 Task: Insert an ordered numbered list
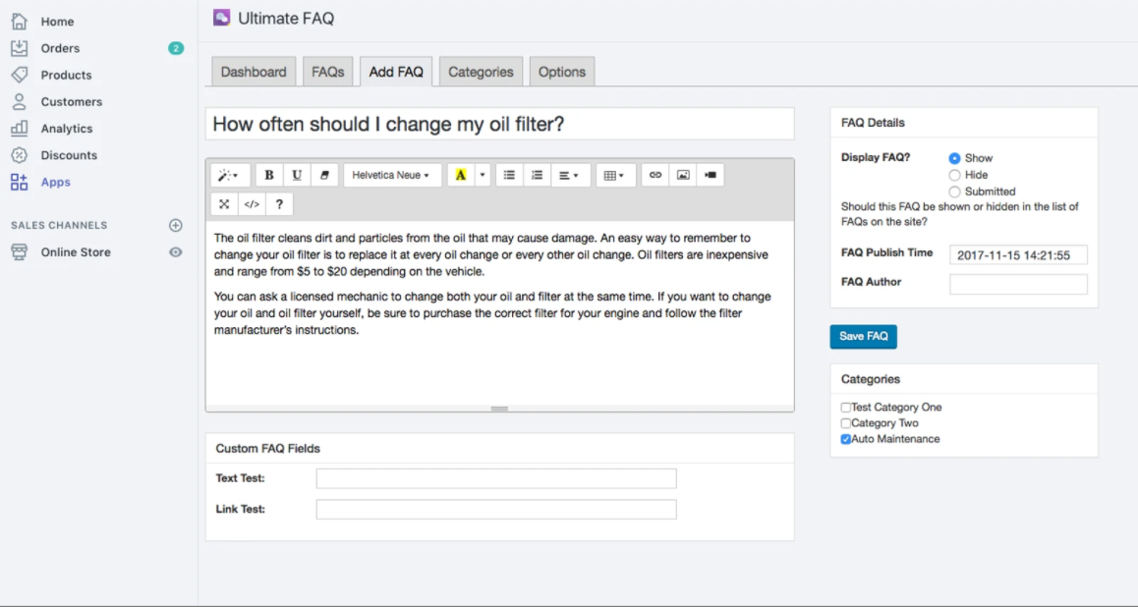tap(538, 175)
